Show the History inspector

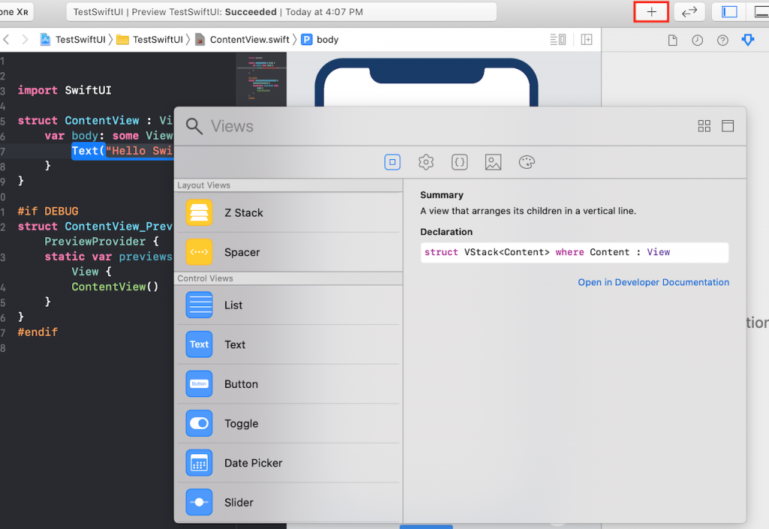pyautogui.click(x=698, y=41)
